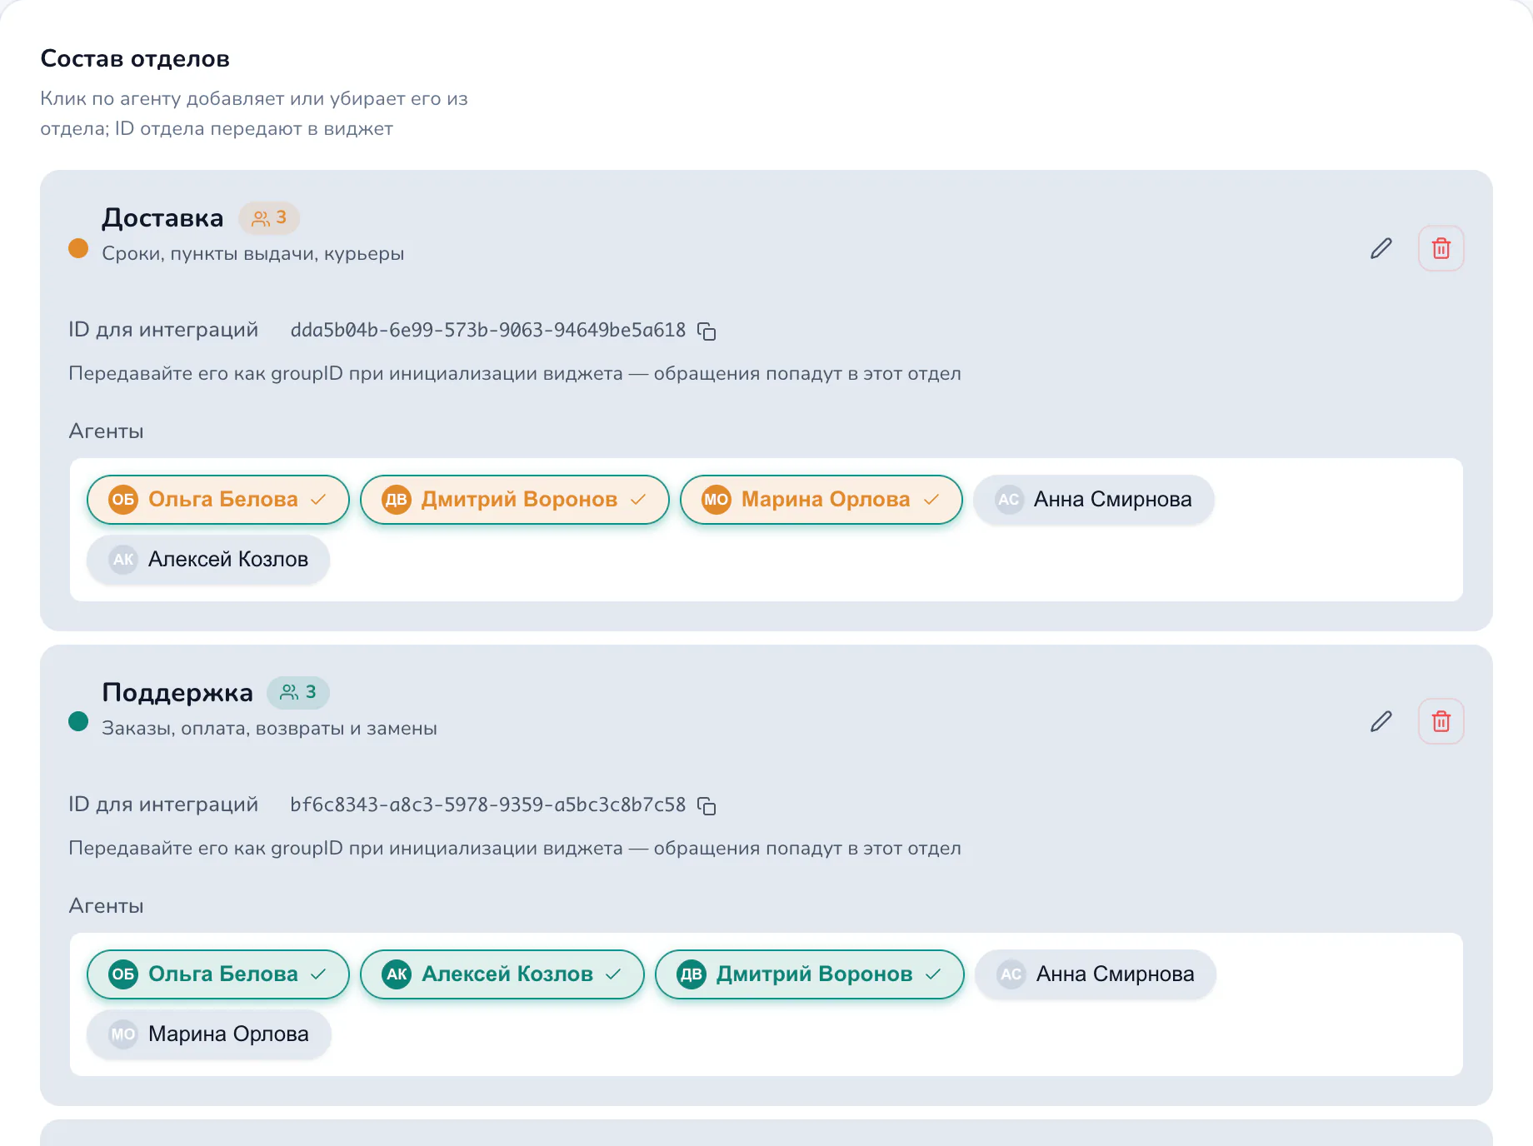Click 'ID для интеграций' label in Поддержка
Viewport: 1533px width, 1146px height.
click(x=163, y=805)
